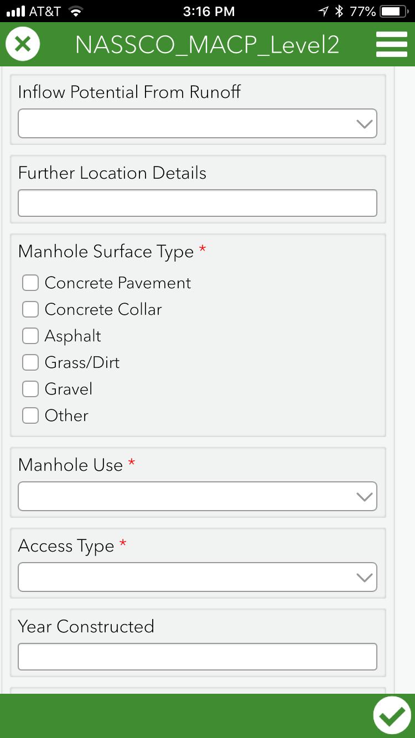Submit the survey with the checkmark icon
Image resolution: width=415 pixels, height=738 pixels.
tap(393, 715)
